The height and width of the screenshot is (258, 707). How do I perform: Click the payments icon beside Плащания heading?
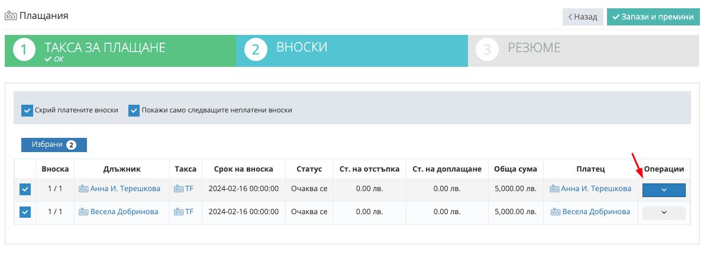[x=11, y=16]
